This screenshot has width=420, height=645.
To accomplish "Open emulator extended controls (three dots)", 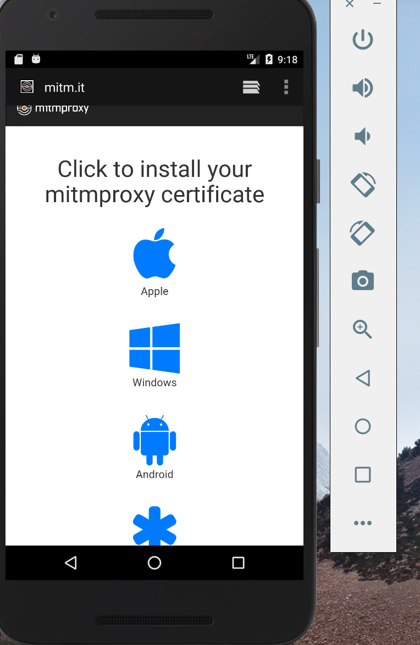I will [363, 523].
